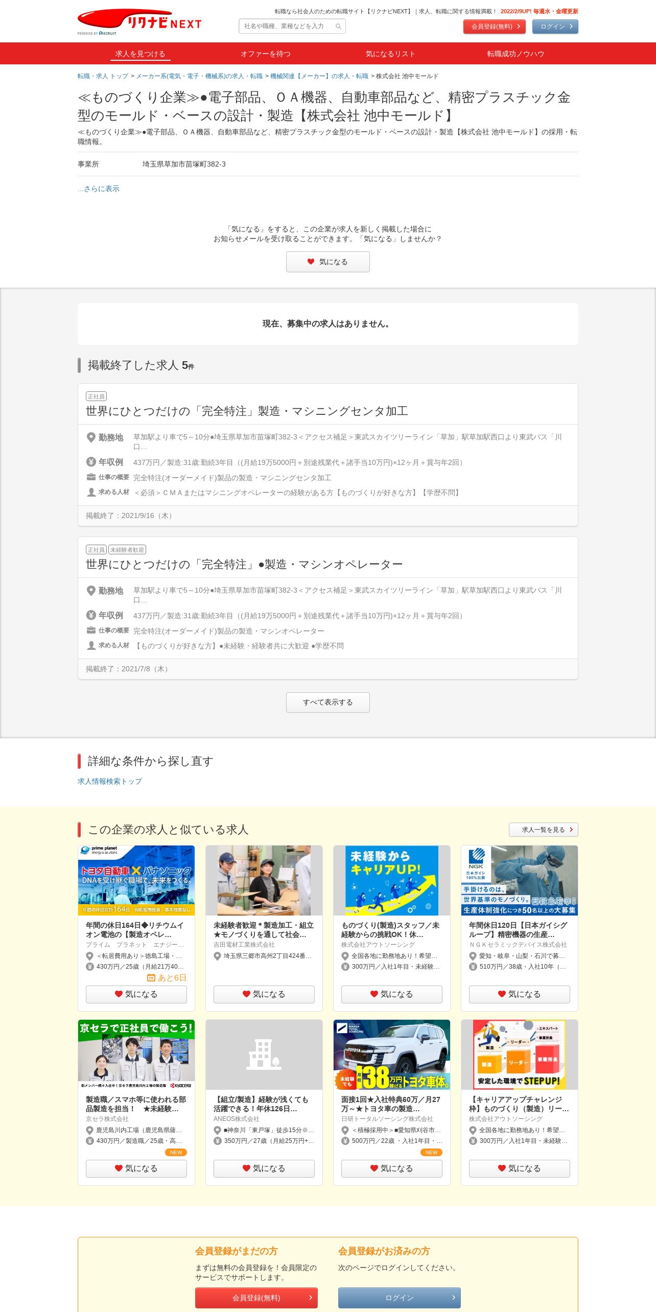The width and height of the screenshot is (656, 1312).
Task: Favorite the プライム プラネット job with 気になる
Action: 136,994
